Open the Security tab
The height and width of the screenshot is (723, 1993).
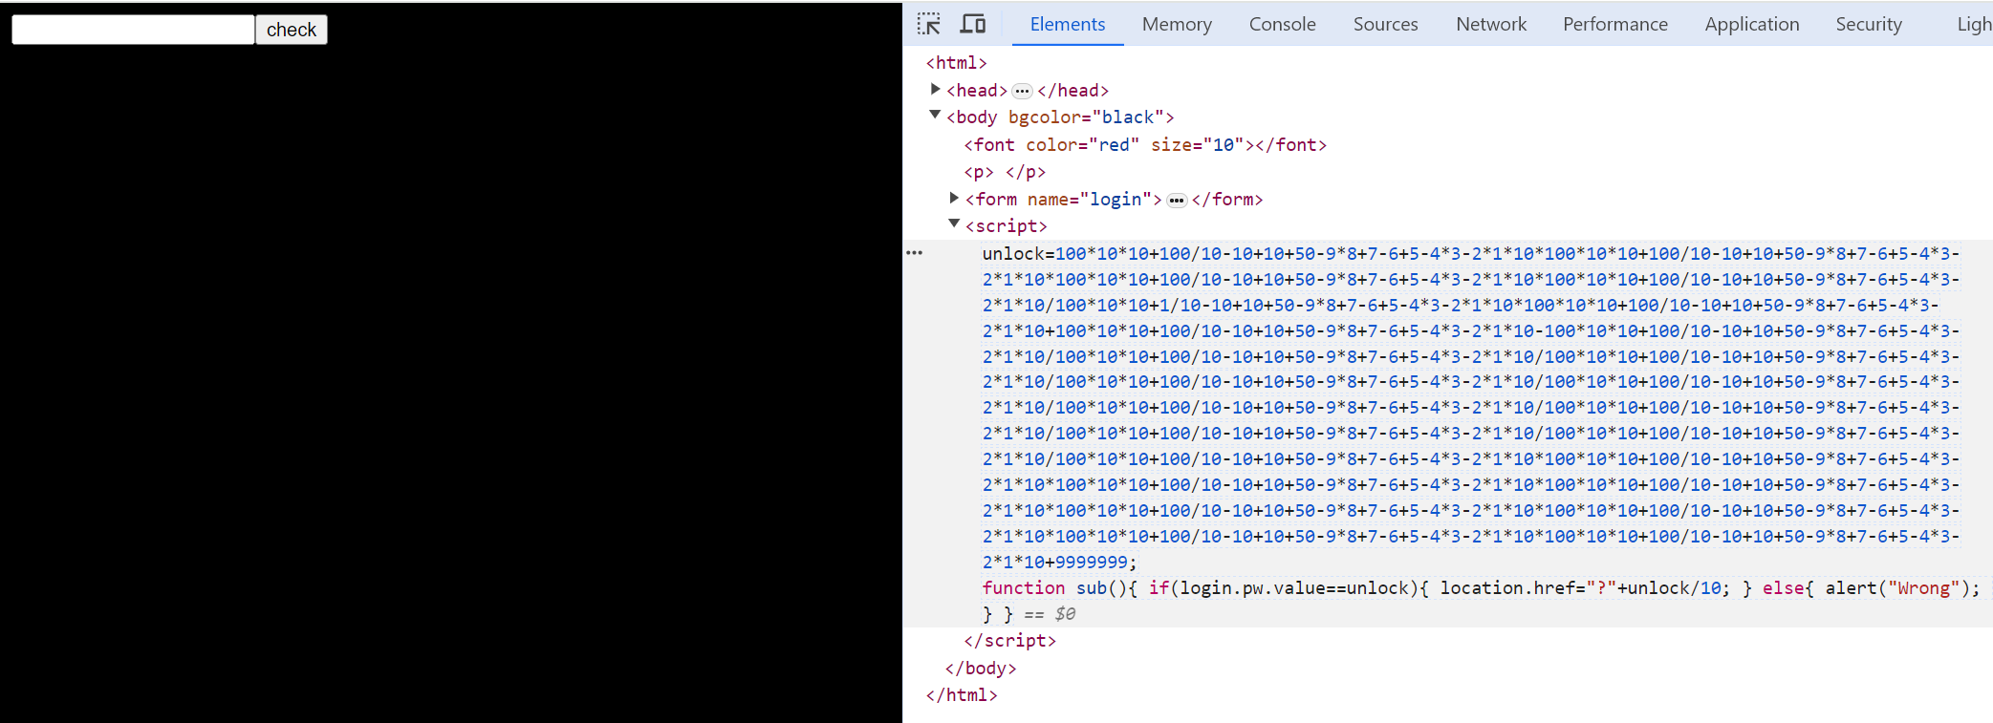(1869, 24)
